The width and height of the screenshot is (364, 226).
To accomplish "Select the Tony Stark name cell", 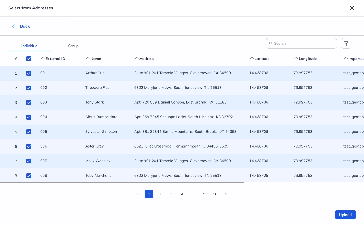I will coord(94,102).
